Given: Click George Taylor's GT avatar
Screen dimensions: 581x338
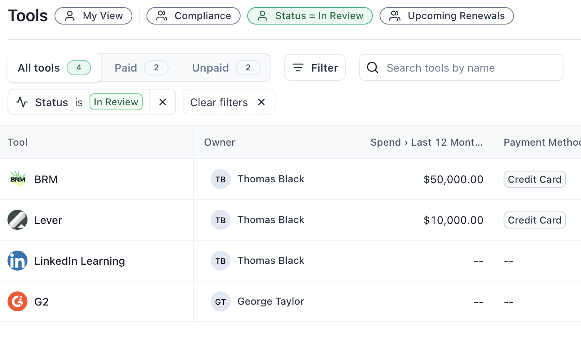Looking at the screenshot, I should pos(221,302).
